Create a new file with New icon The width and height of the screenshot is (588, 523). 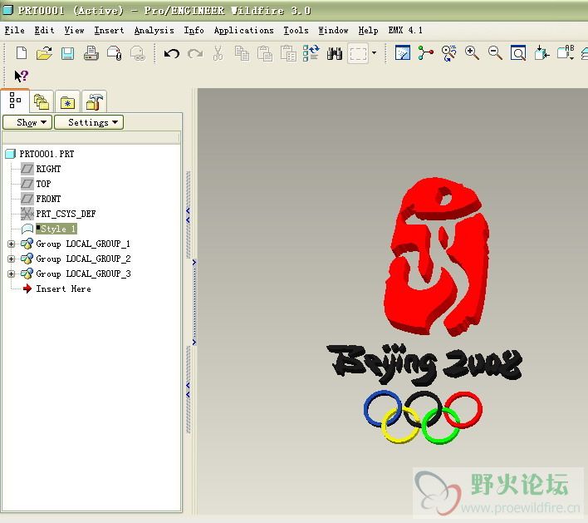(22, 53)
